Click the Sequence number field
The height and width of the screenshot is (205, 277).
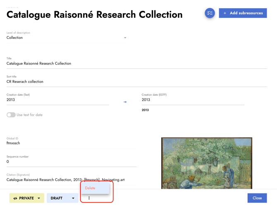click(x=72, y=162)
